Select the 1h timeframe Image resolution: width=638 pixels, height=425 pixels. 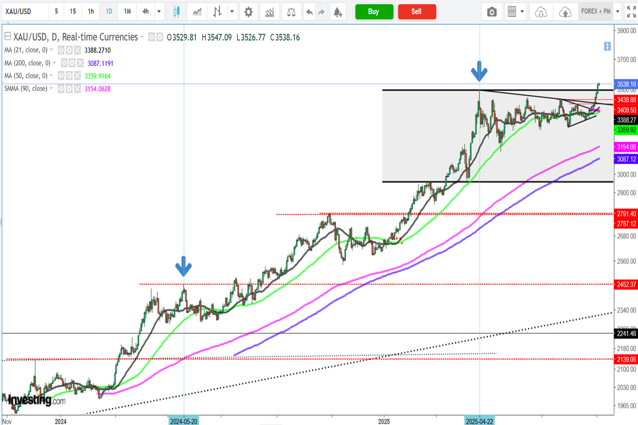[91, 12]
